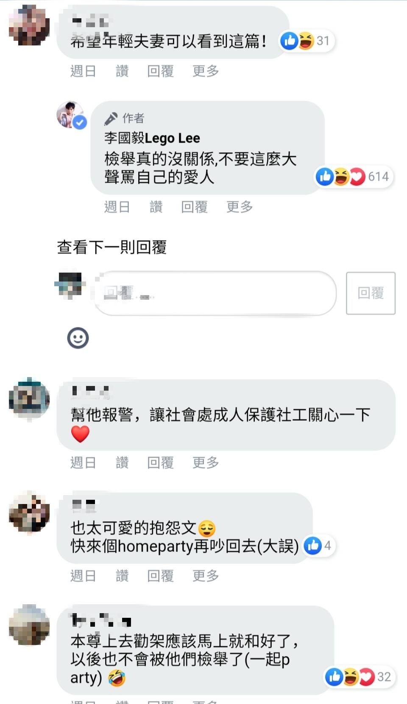
Task: Focus the reply text input field
Action: point(215,293)
